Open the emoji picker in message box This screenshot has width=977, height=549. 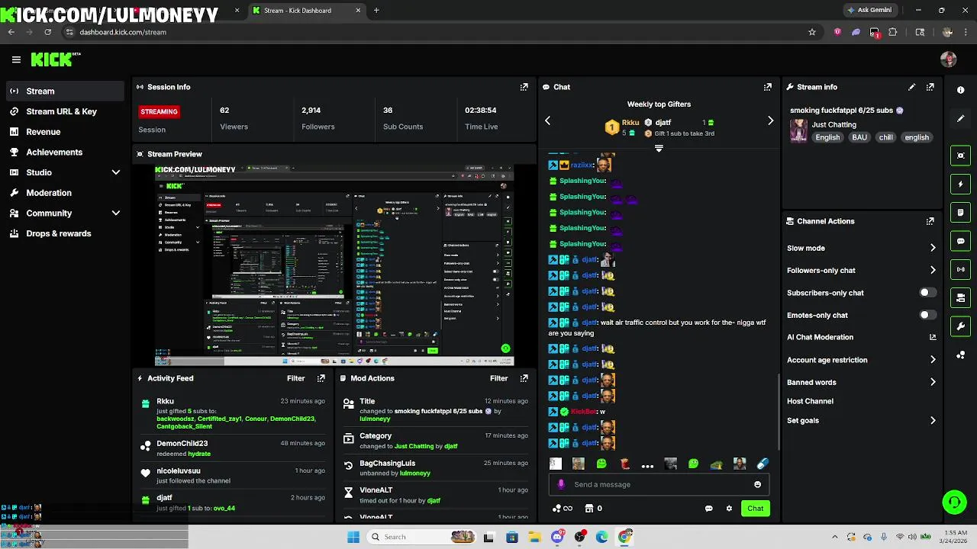tap(757, 484)
